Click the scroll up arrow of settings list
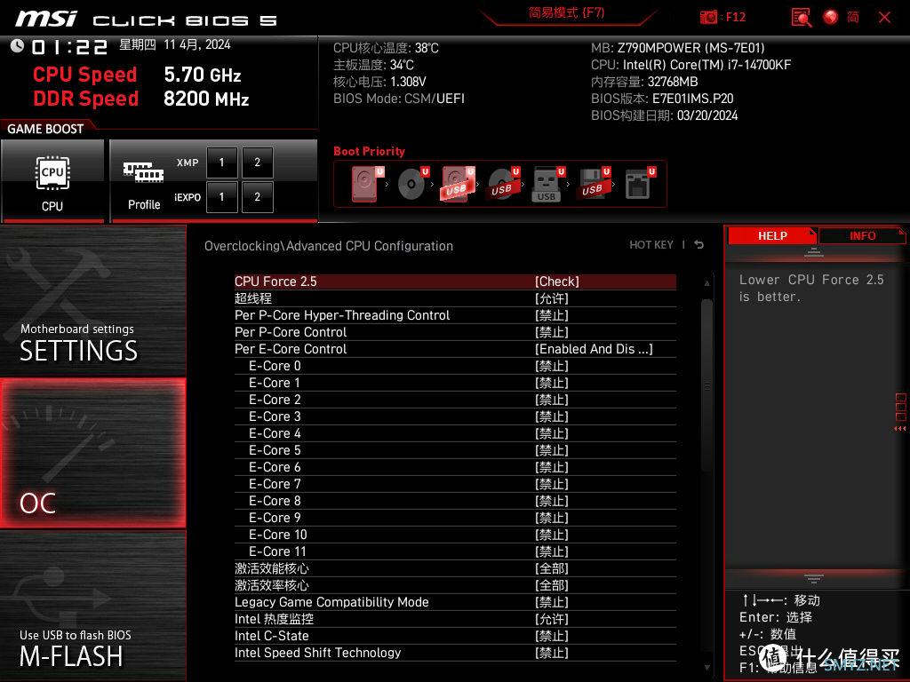 click(x=706, y=283)
